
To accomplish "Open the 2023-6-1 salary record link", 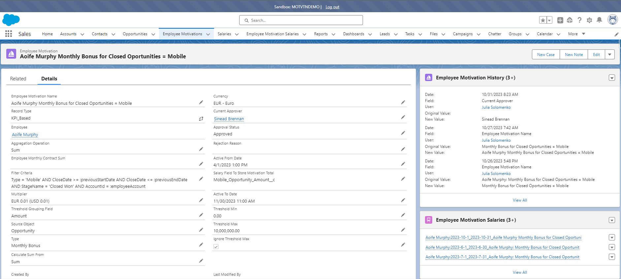I will tap(502, 247).
